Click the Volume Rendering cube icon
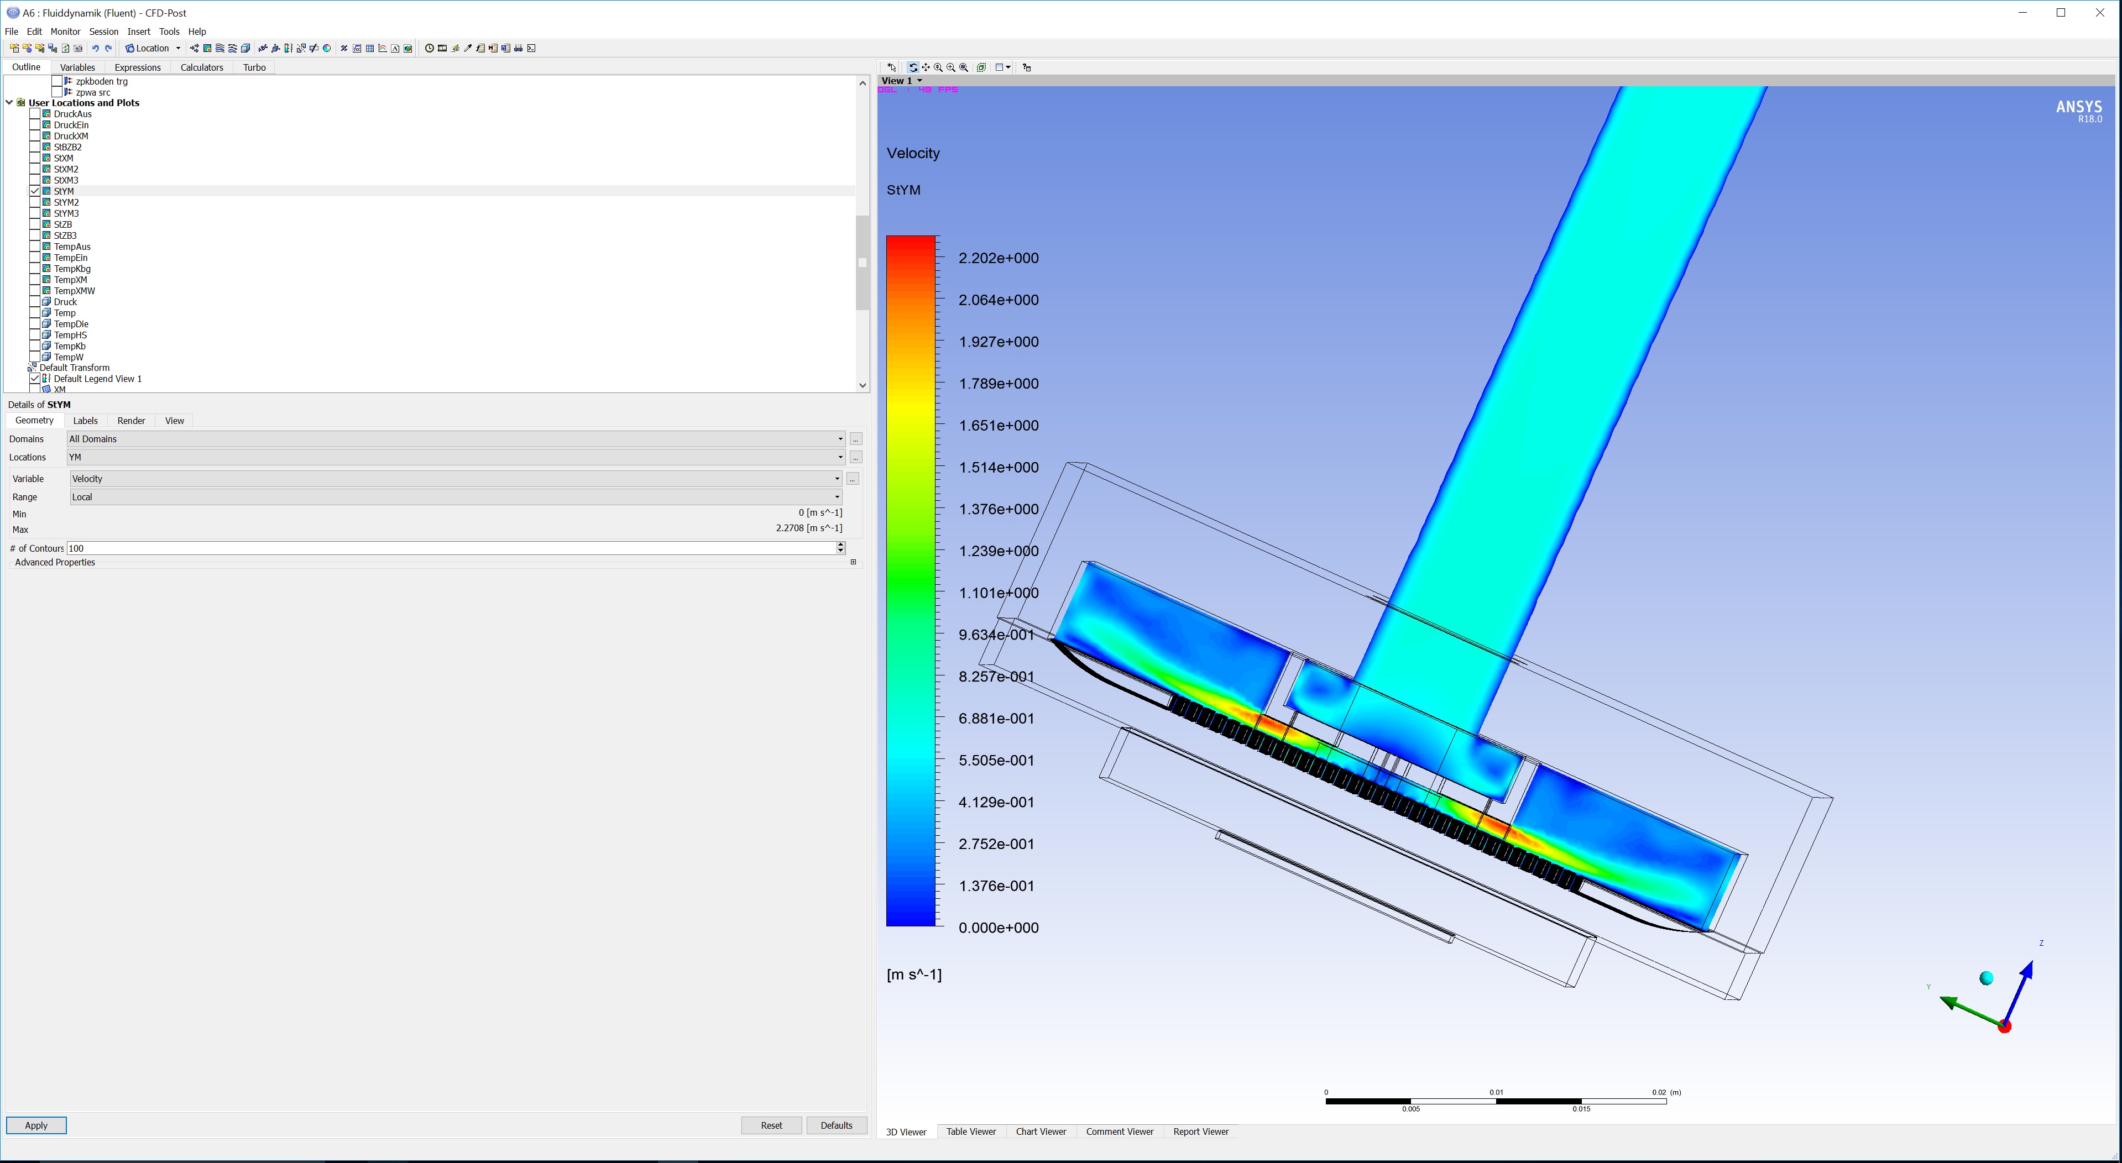The image size is (2122, 1163). tap(245, 49)
